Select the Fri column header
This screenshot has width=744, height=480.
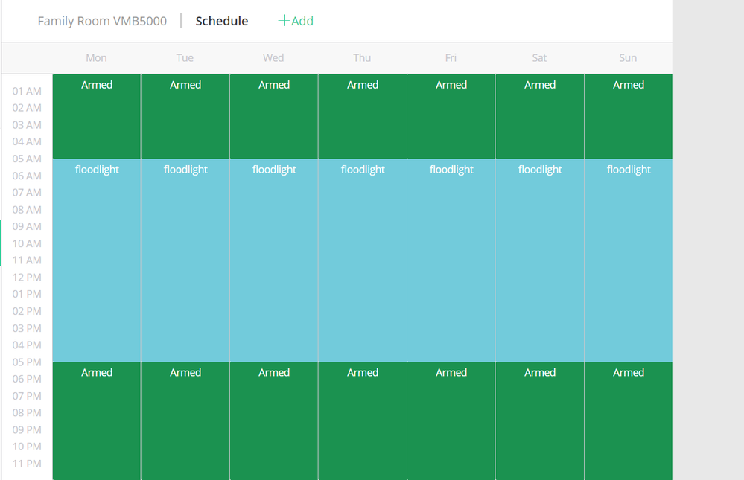click(x=451, y=58)
